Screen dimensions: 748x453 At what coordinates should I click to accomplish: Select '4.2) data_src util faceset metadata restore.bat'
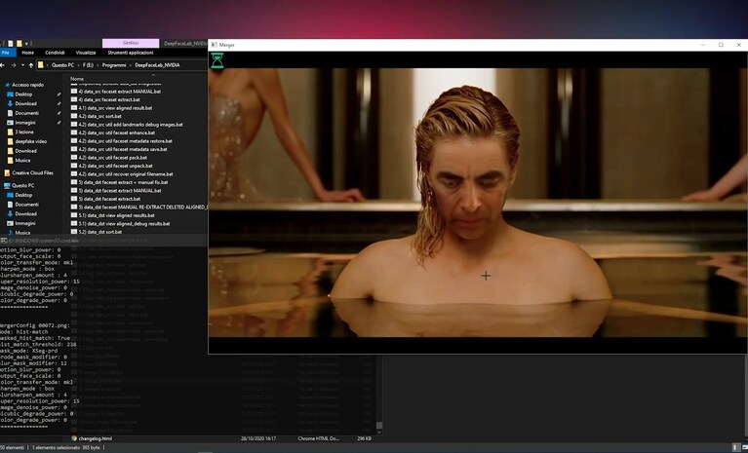coord(122,141)
